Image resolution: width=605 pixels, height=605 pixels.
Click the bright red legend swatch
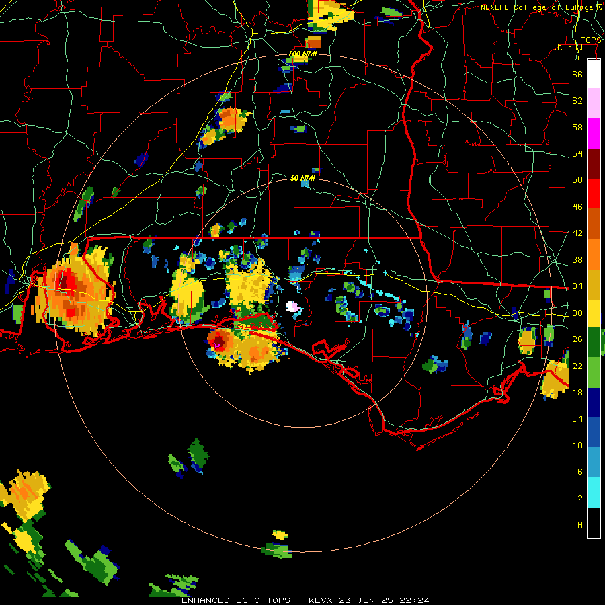coord(594,194)
